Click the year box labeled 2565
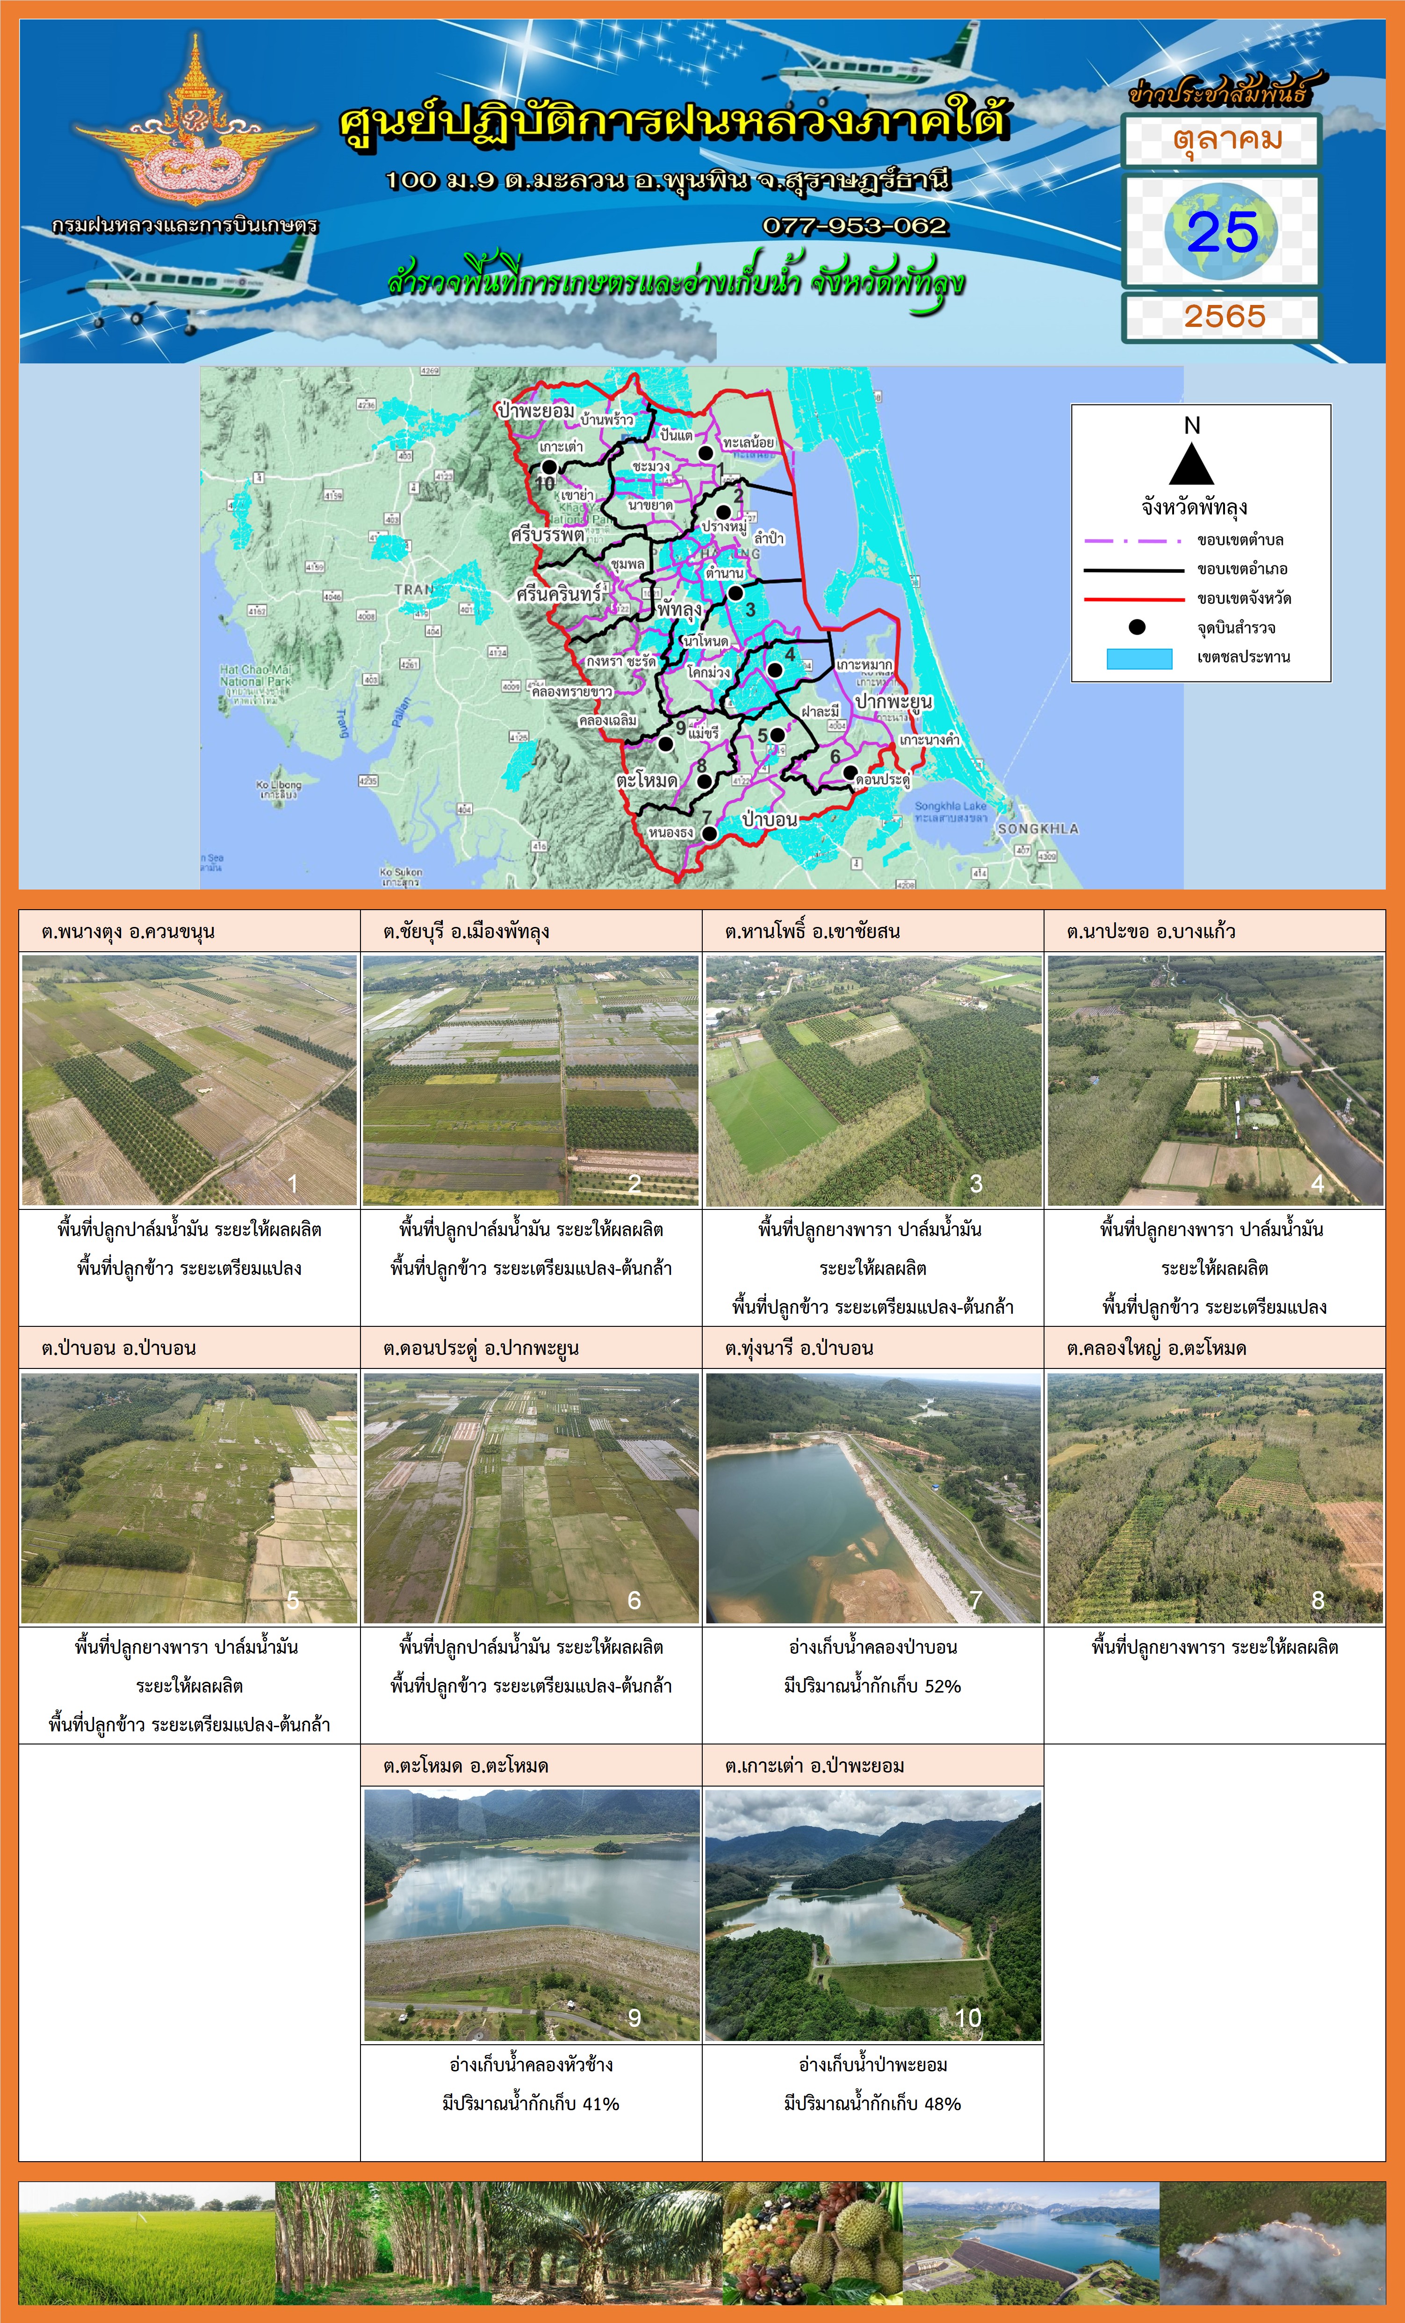This screenshot has height=2323, width=1405. (1222, 317)
